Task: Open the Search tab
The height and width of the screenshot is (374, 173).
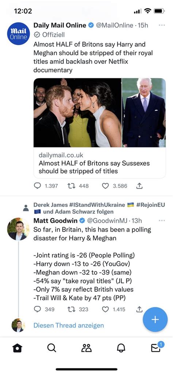Action: [51, 348]
